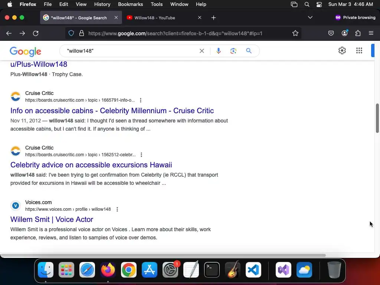Show site security info via the padlock
380x285 pixels.
82,33
